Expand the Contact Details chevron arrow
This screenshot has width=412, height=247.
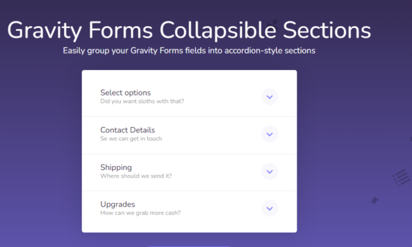tap(270, 134)
